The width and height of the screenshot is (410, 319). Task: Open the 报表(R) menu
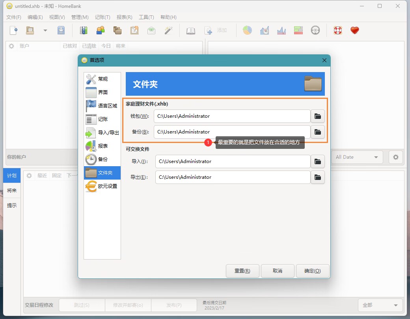coord(125,17)
